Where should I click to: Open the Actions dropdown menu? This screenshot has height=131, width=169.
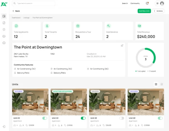[158, 11]
